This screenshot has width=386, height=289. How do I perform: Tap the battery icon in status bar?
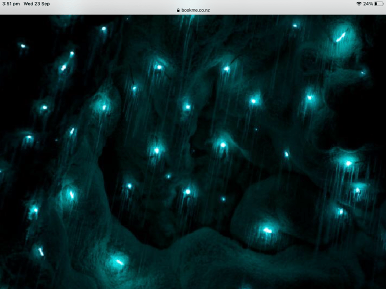click(379, 4)
